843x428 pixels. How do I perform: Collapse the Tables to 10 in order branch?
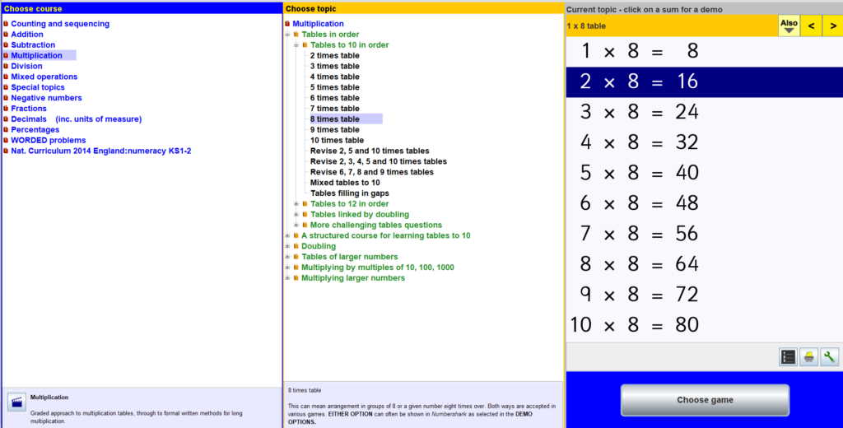click(x=296, y=45)
